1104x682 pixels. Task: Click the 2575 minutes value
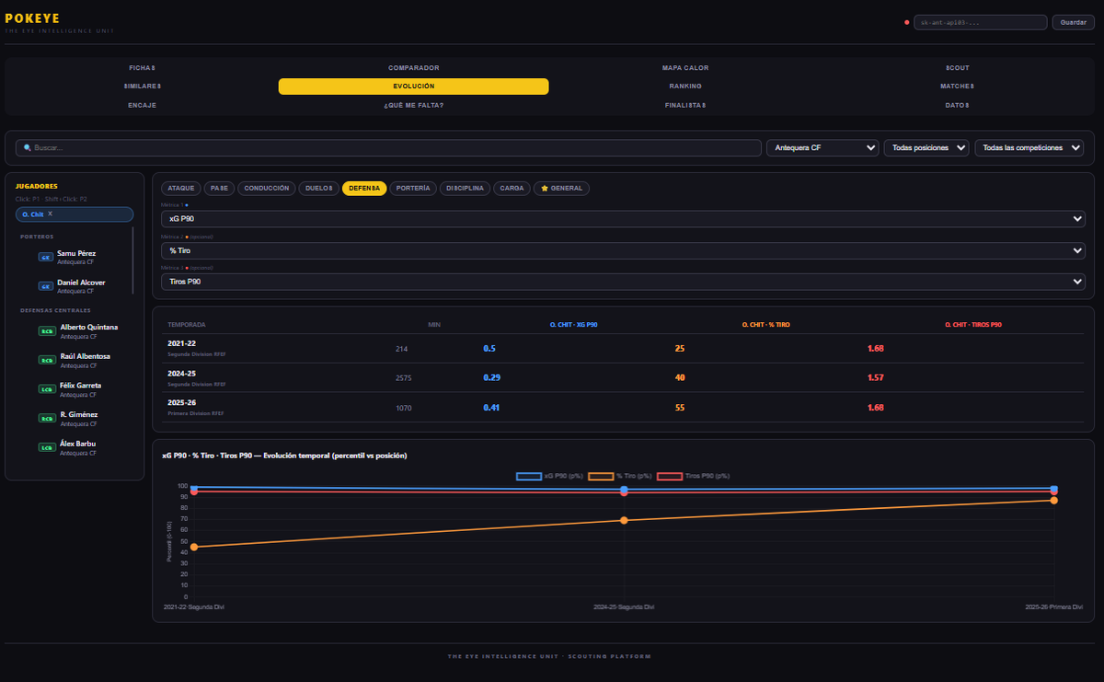click(x=404, y=377)
